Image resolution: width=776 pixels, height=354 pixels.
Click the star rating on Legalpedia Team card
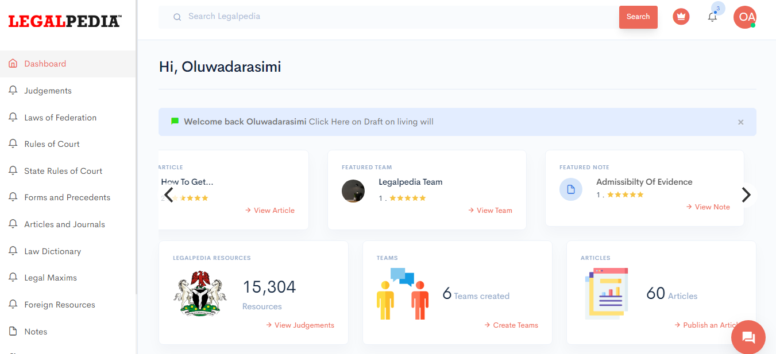(408, 198)
